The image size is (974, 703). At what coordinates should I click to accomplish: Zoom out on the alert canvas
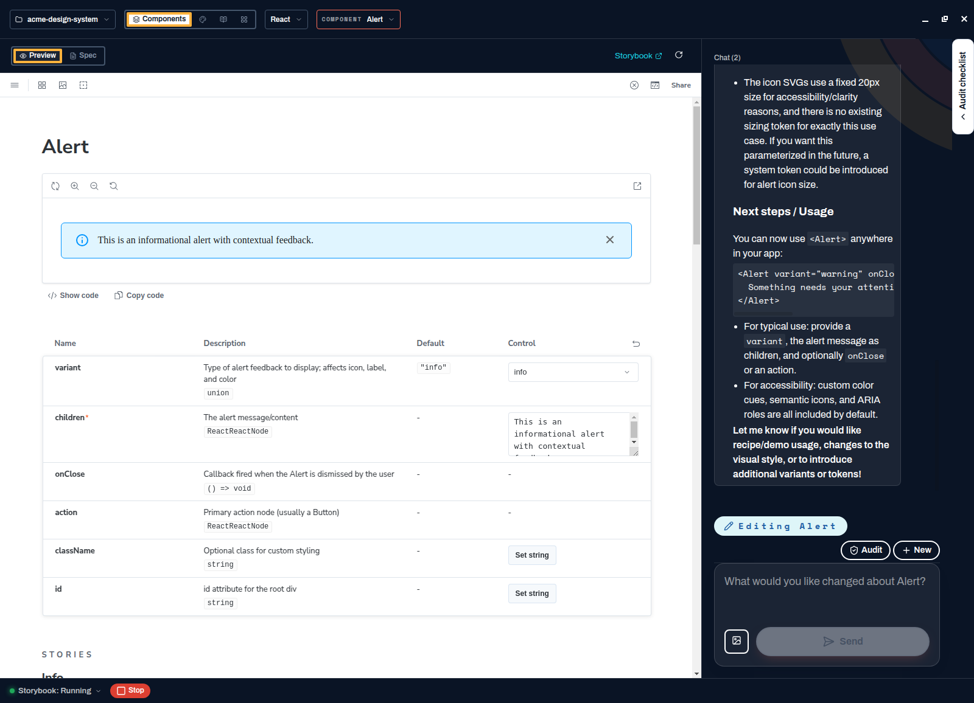click(94, 186)
